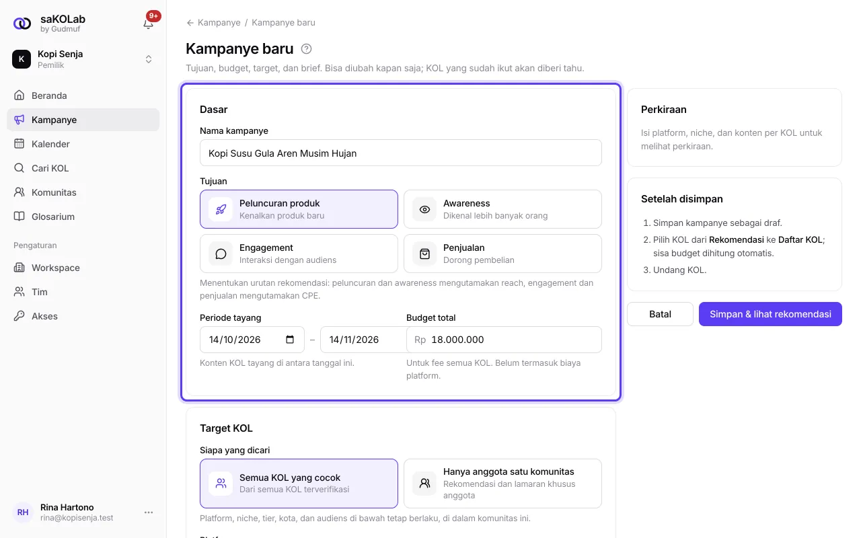Image resolution: width=861 pixels, height=538 pixels.
Task: Choose Semua KOL yang cocok
Action: 299,484
